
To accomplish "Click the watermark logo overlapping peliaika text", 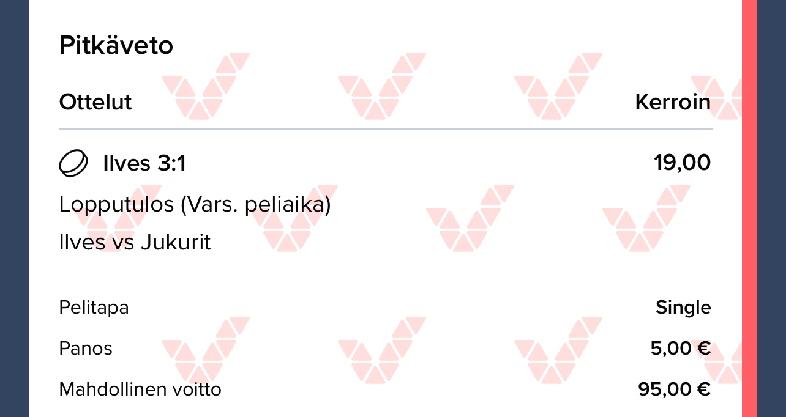I will 294,219.
